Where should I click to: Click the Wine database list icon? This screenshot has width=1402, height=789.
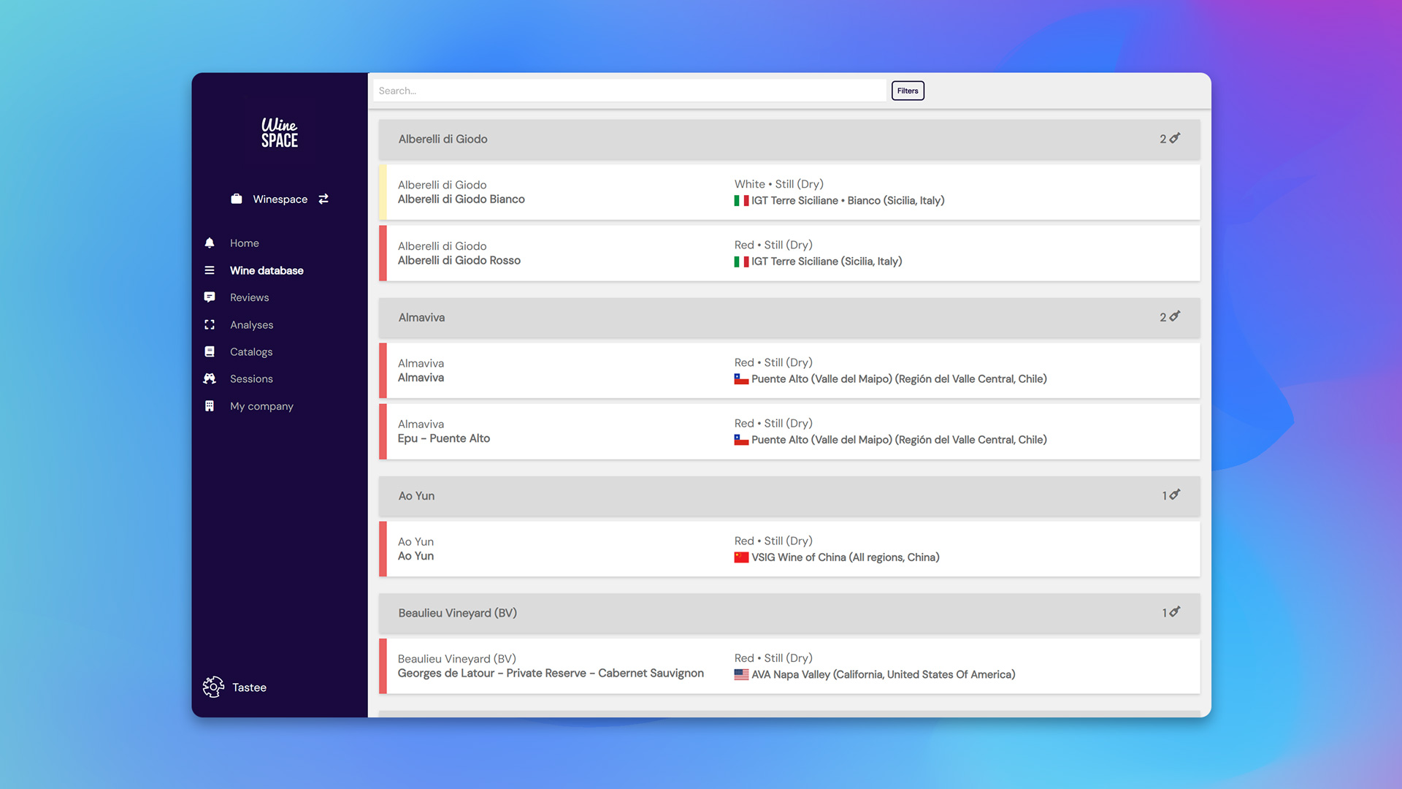pyautogui.click(x=210, y=270)
